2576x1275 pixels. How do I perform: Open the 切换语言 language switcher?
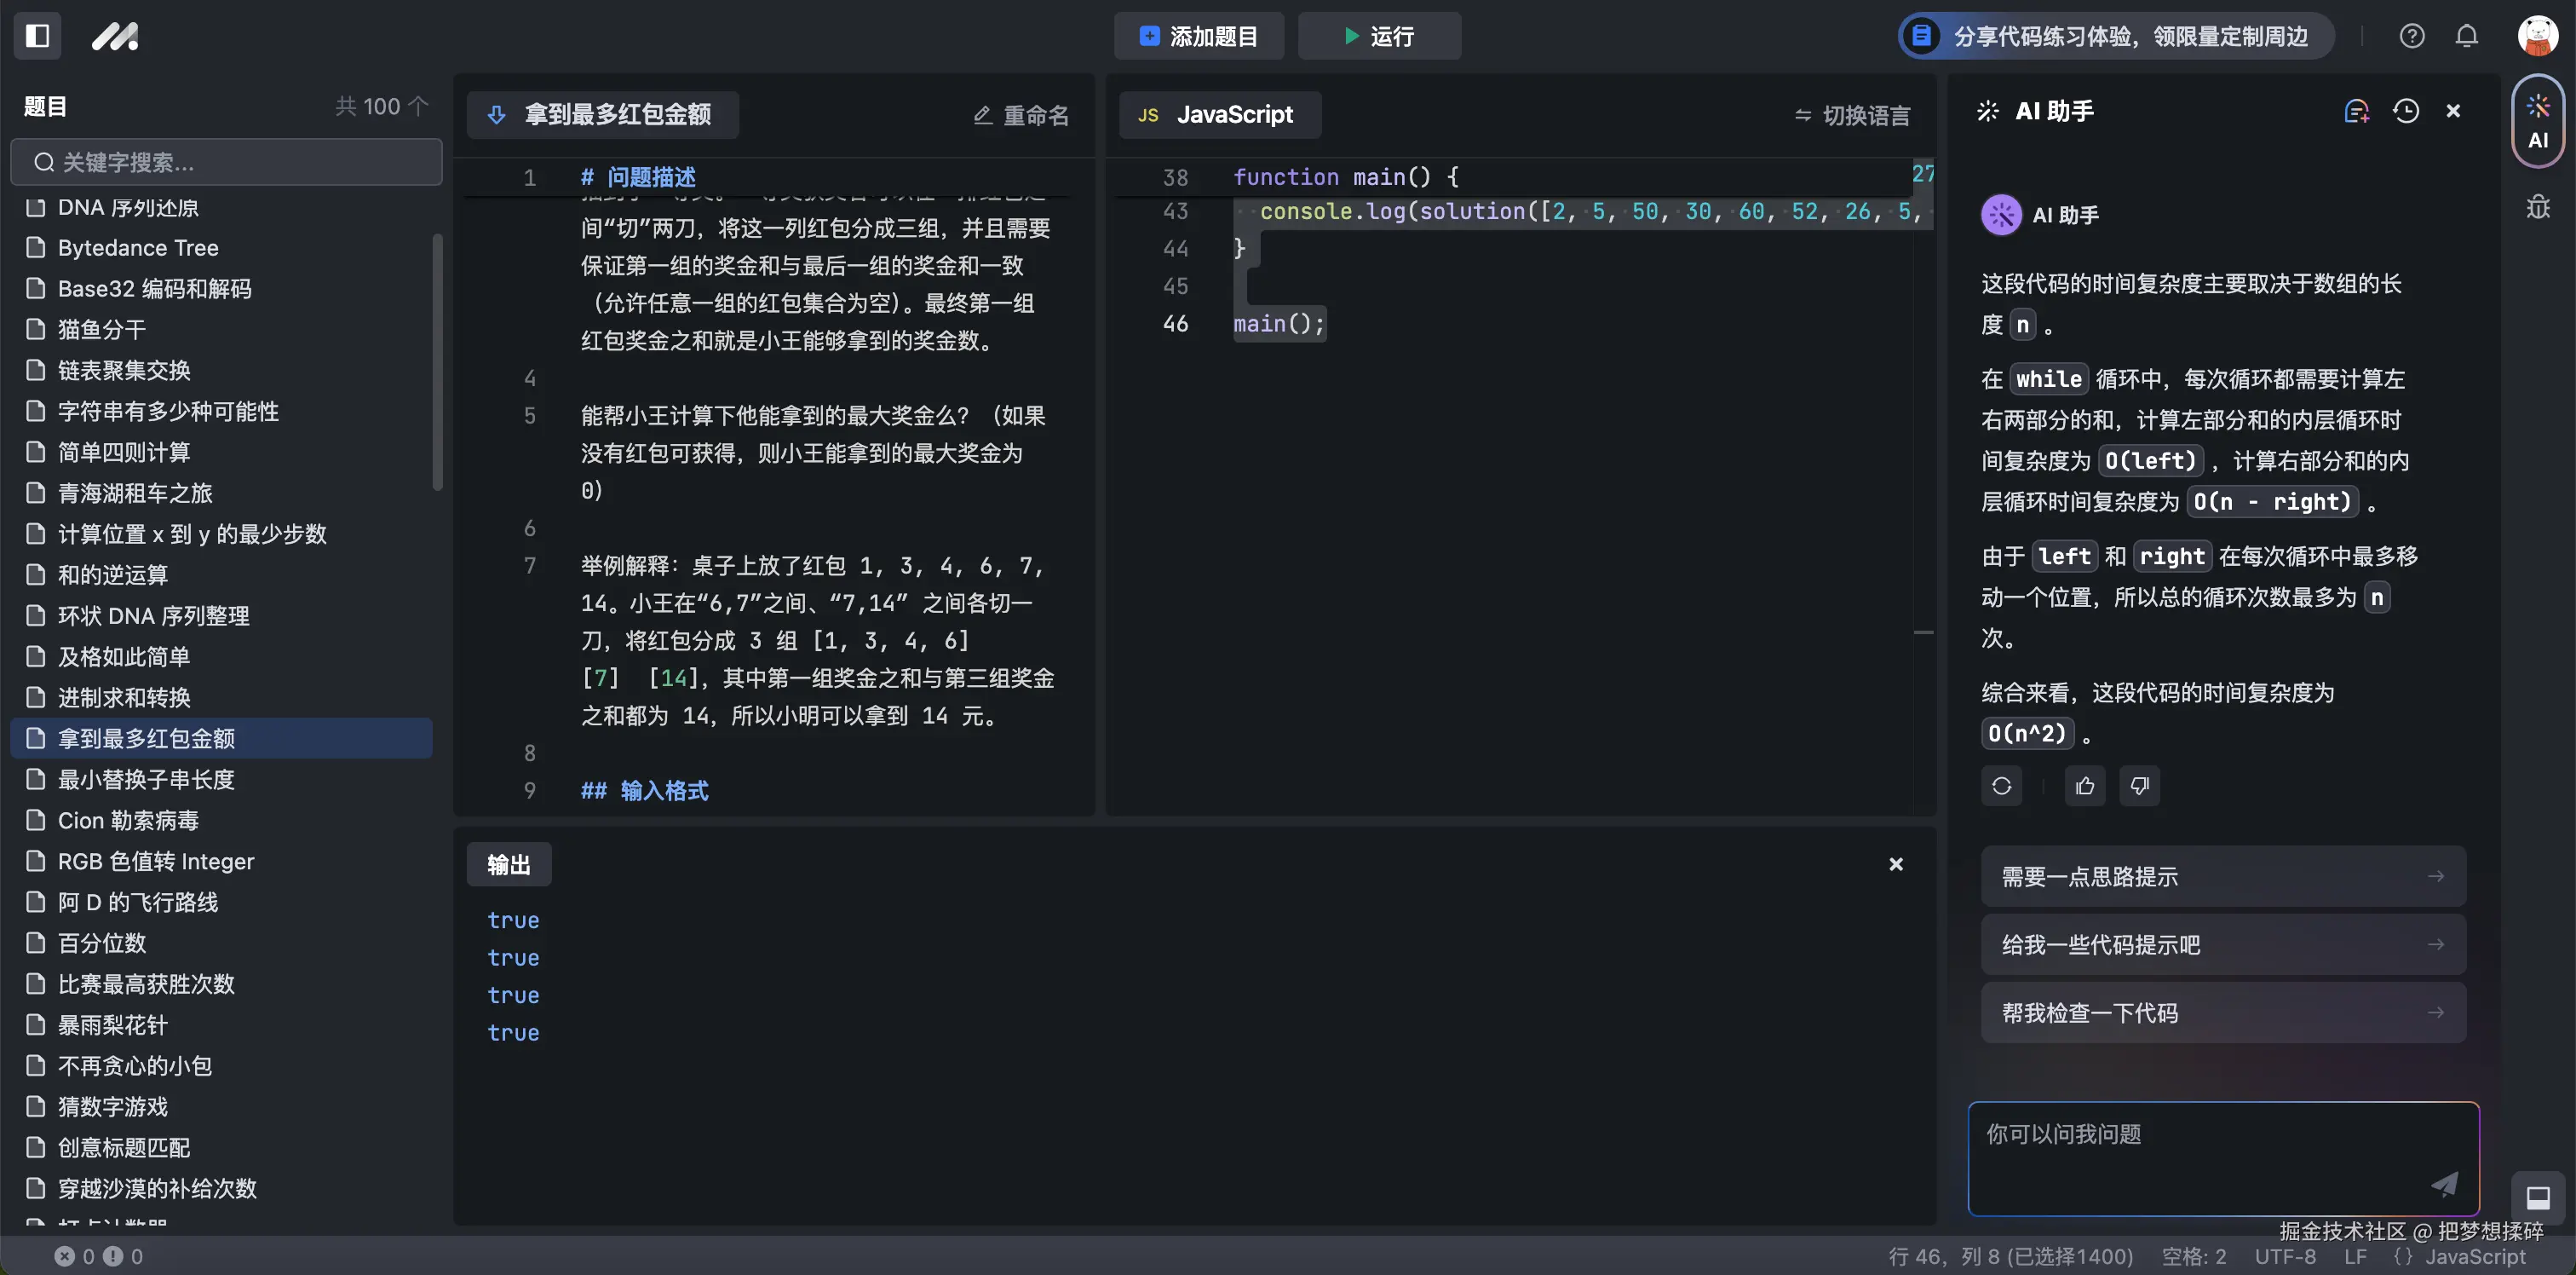click(x=1852, y=114)
